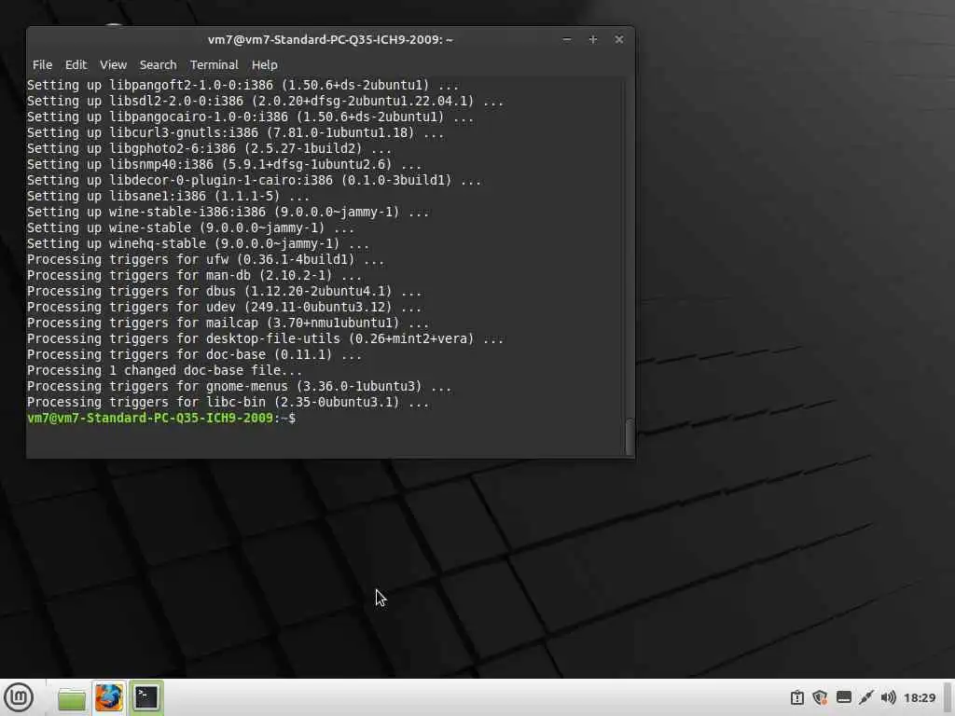Close the terminal window

(x=619, y=39)
